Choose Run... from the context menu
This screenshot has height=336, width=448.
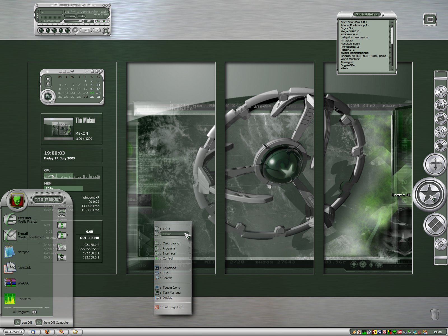click(173, 273)
